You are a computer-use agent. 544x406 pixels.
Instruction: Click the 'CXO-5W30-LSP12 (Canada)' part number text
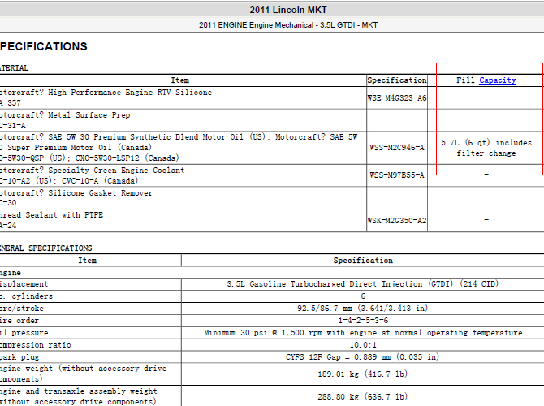click(x=127, y=158)
